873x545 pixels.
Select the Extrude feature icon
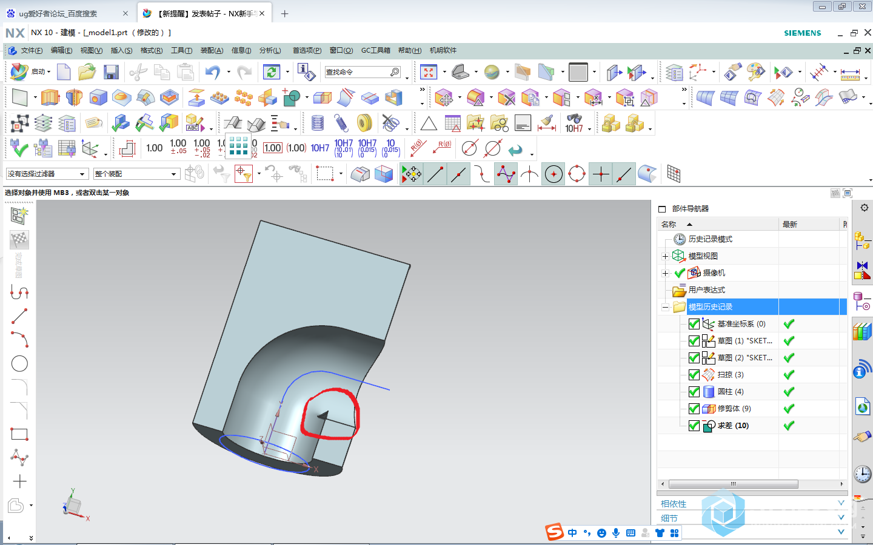(x=50, y=97)
